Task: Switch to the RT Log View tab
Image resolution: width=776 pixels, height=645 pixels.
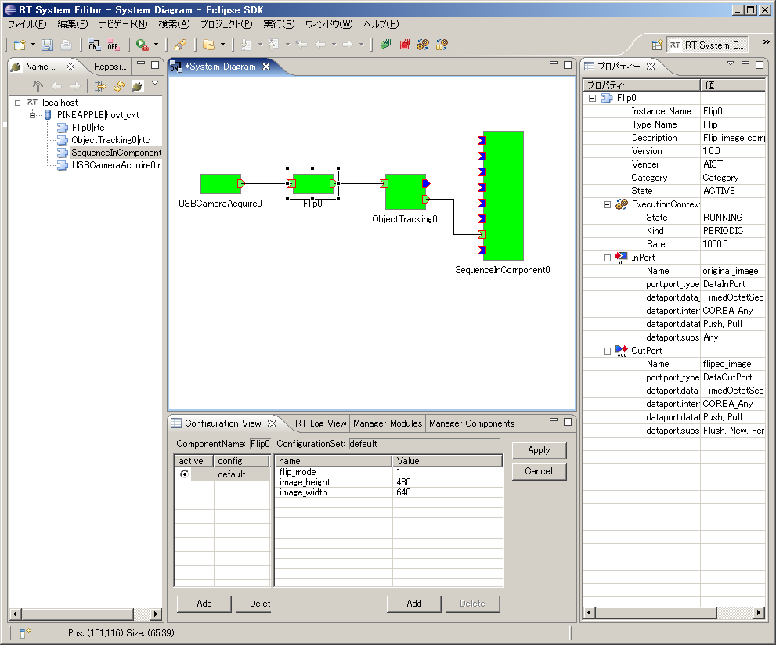Action: [320, 423]
